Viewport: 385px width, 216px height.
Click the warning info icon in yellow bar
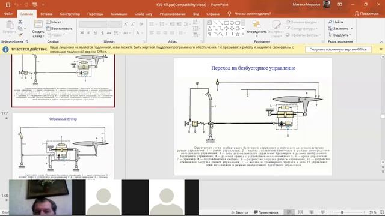click(5, 49)
